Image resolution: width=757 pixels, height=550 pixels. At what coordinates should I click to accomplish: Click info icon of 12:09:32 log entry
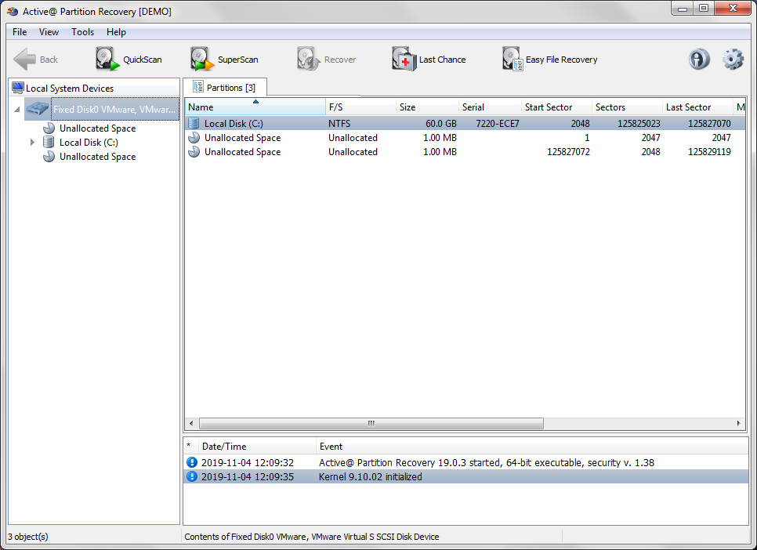point(192,462)
